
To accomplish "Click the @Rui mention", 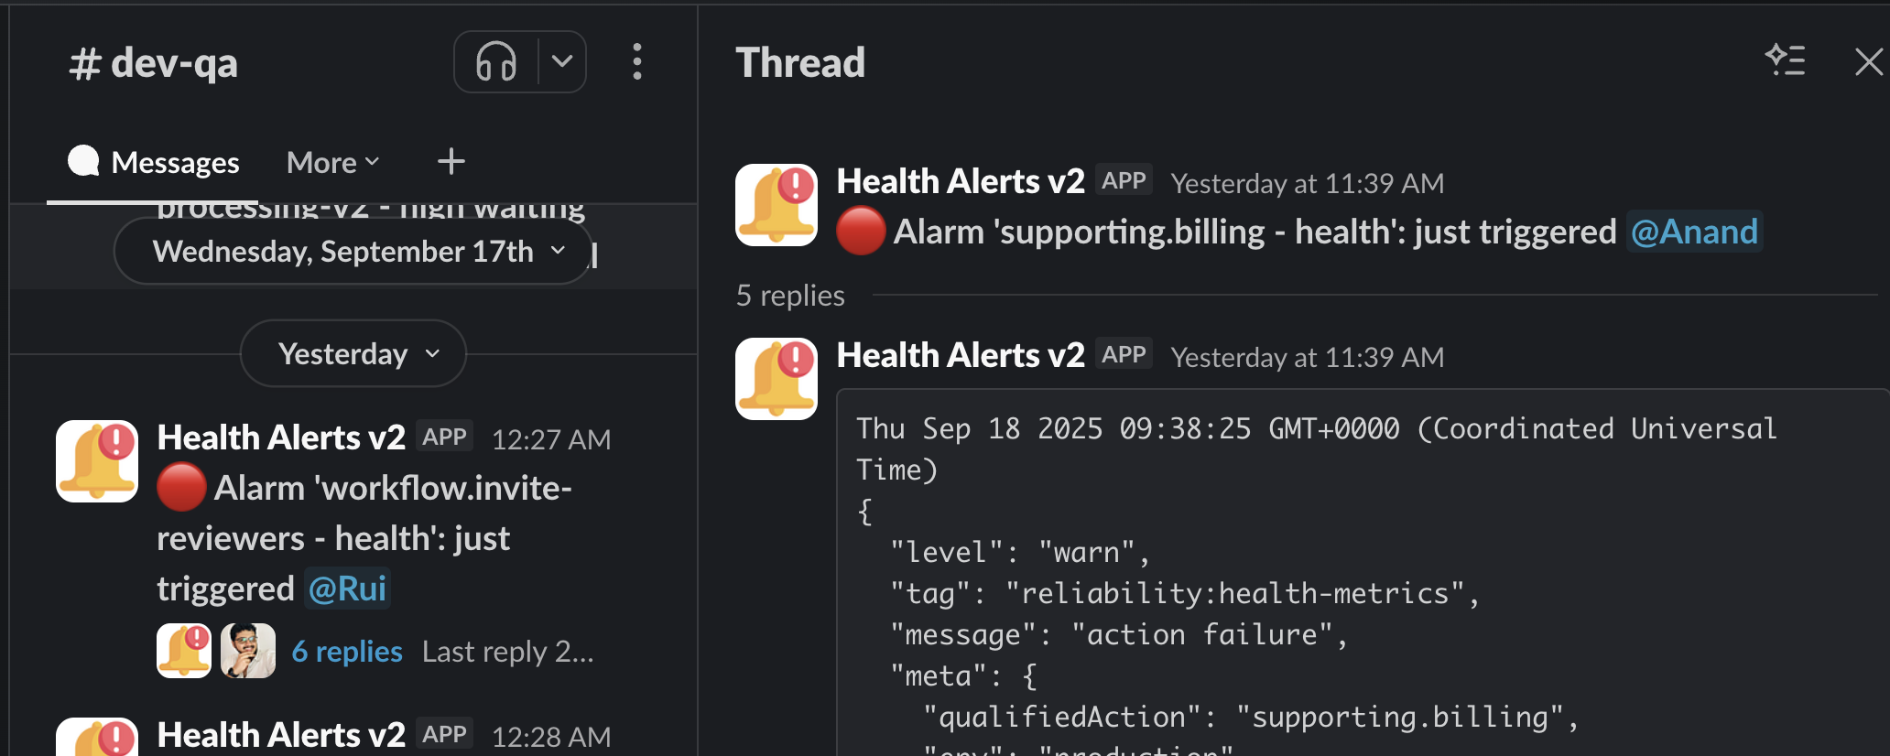I will pos(347,589).
